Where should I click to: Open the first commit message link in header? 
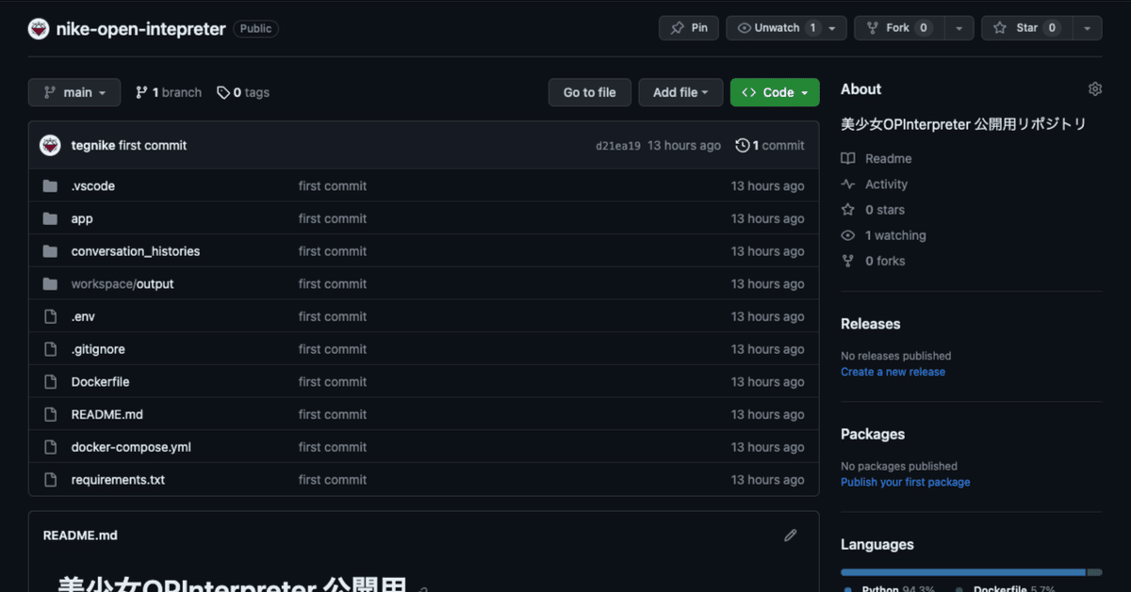coord(153,146)
